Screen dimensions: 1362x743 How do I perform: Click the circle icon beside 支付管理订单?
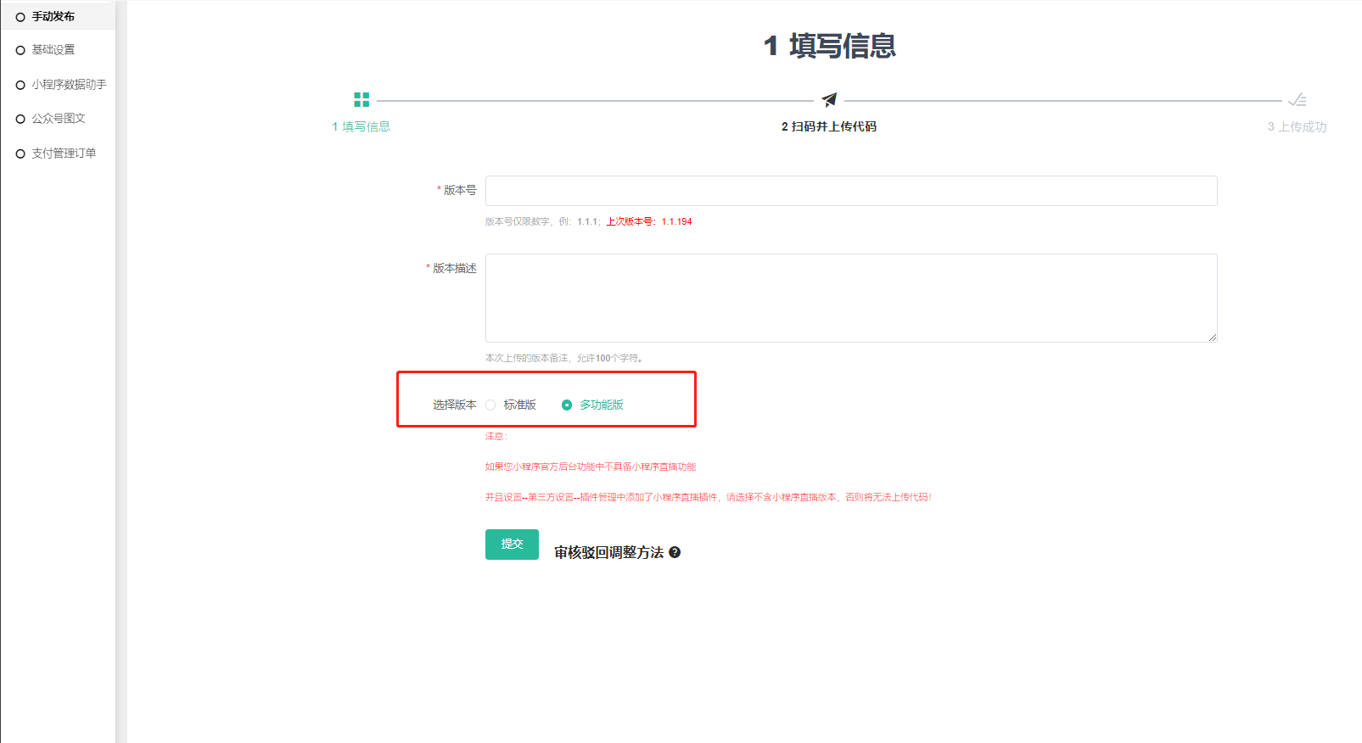coord(20,154)
